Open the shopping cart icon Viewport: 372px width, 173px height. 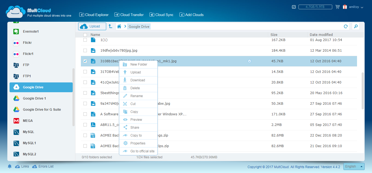[x=337, y=7]
